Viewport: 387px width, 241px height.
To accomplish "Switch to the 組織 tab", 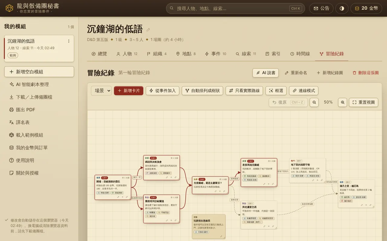I will [x=157, y=54].
